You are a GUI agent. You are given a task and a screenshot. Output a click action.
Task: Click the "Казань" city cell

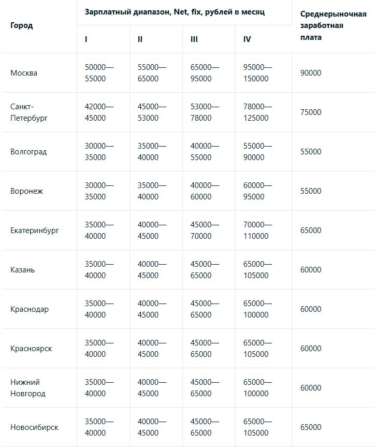(23, 270)
